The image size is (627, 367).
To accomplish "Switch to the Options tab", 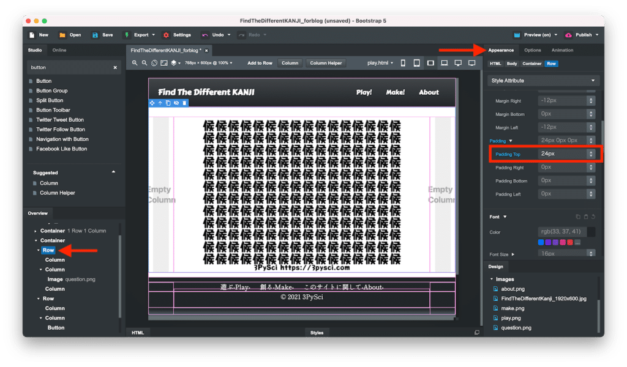I will 532,50.
